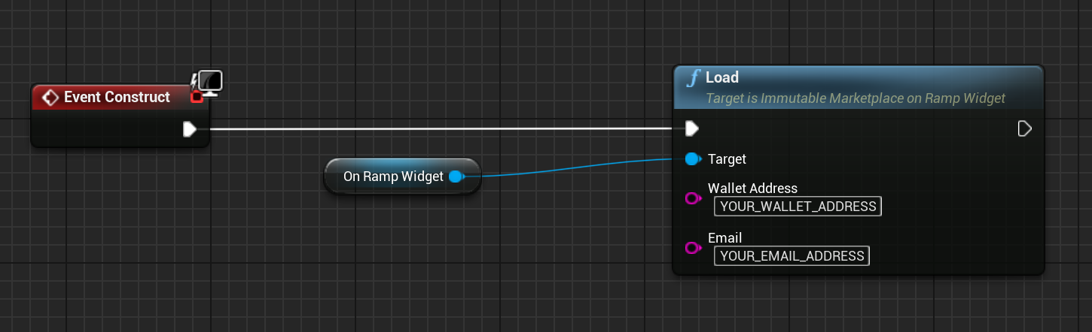
Task: Select the Event Construct node by its title
Action: [117, 97]
